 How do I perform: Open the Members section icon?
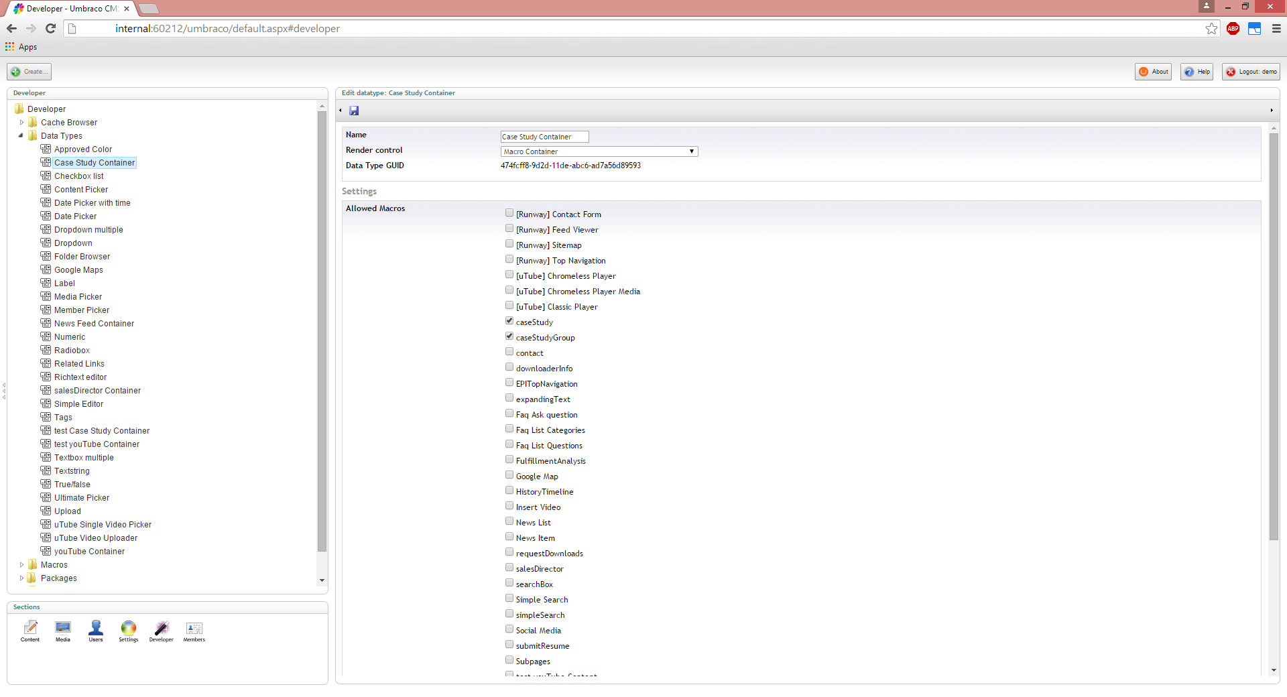[194, 631]
